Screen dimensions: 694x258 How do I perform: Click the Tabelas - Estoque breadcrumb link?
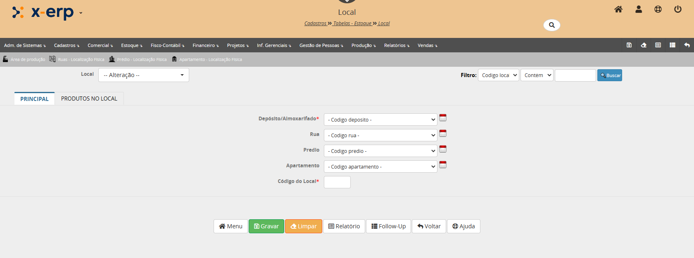tap(352, 23)
